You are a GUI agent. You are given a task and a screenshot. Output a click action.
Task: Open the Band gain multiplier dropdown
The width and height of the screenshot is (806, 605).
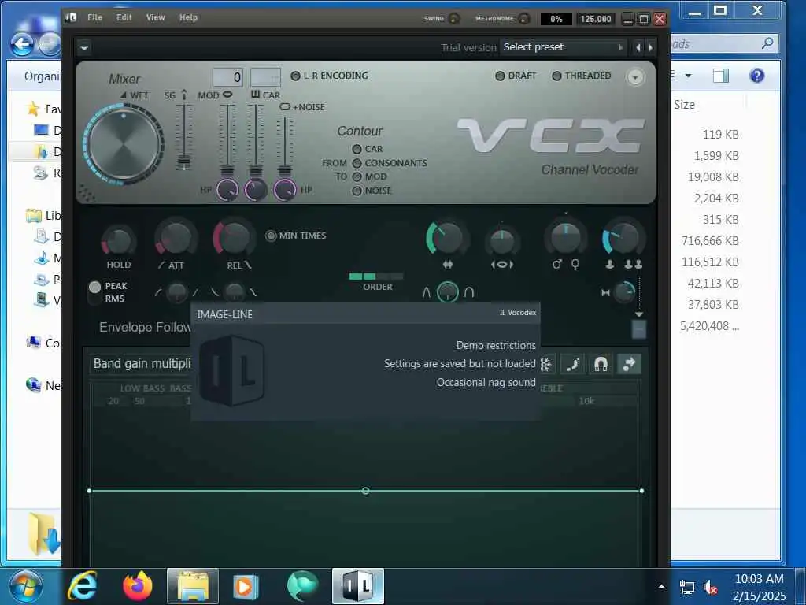(142, 364)
